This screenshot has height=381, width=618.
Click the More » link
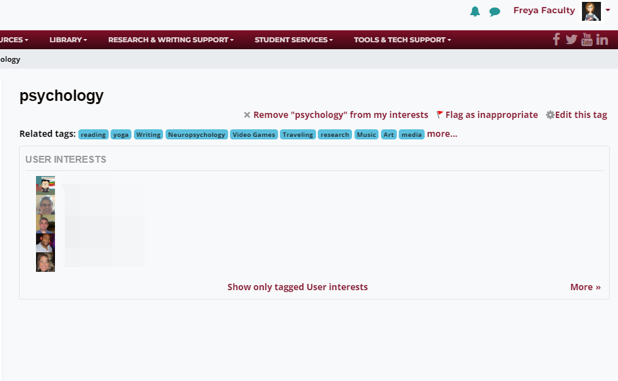(x=585, y=287)
